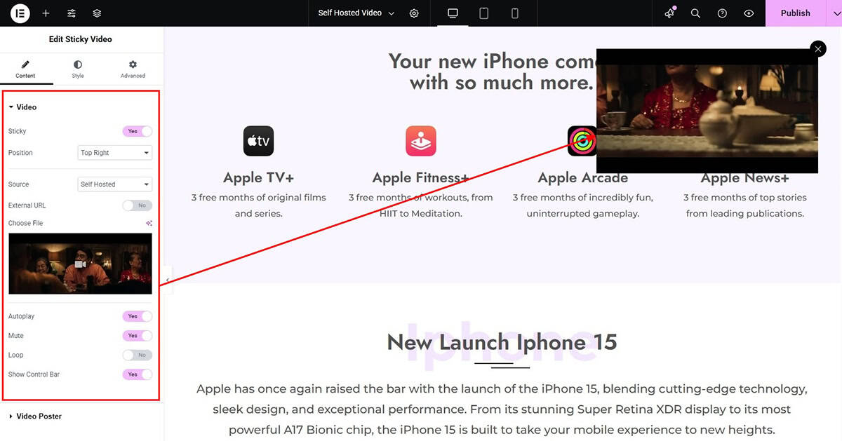Open the Source dropdown showing Self Hosted
This screenshot has height=441, width=842.
coord(115,184)
